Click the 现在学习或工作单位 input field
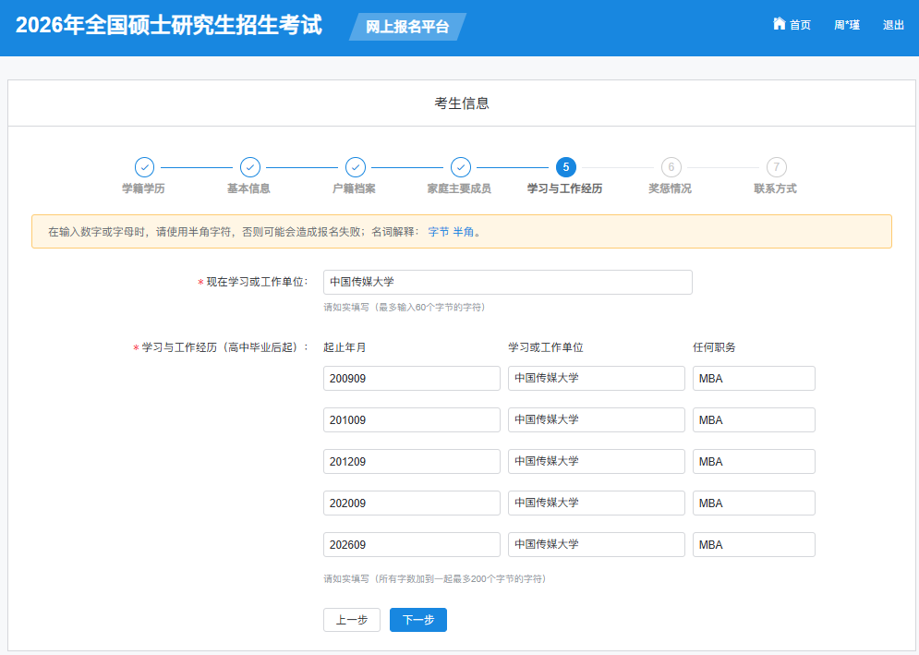This screenshot has width=919, height=655. tap(508, 283)
